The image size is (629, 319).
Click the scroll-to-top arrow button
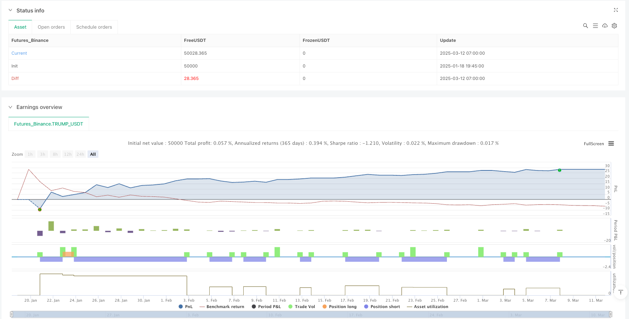click(x=620, y=292)
